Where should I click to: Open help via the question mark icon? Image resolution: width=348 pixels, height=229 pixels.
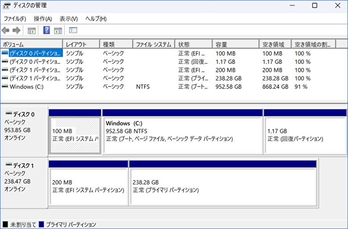point(46,30)
